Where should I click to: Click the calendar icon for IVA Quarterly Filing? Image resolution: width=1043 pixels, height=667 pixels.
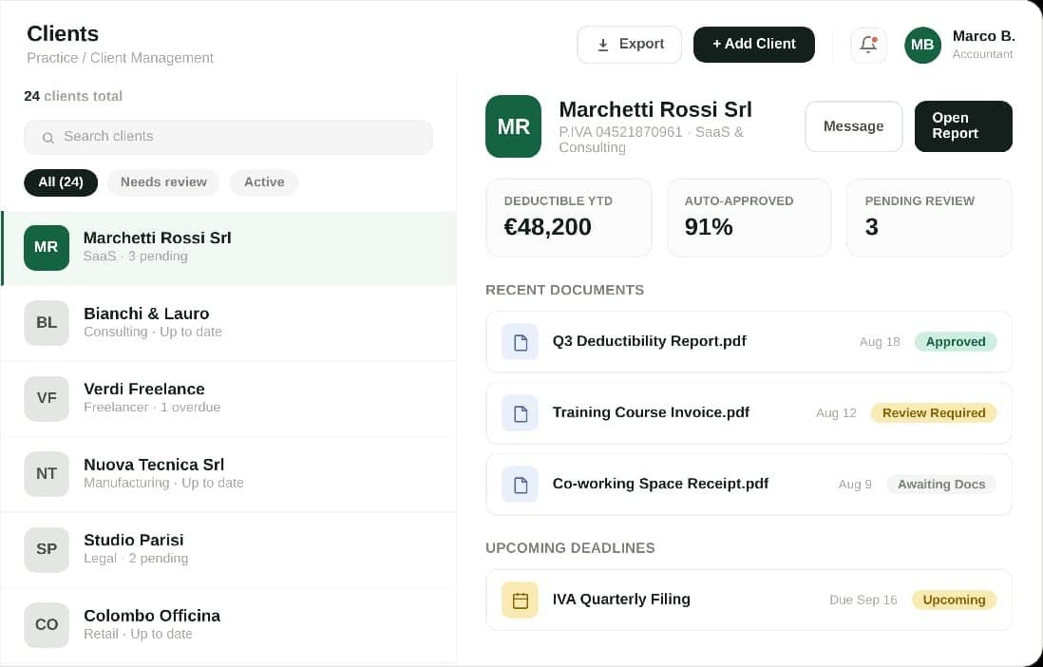click(x=521, y=600)
